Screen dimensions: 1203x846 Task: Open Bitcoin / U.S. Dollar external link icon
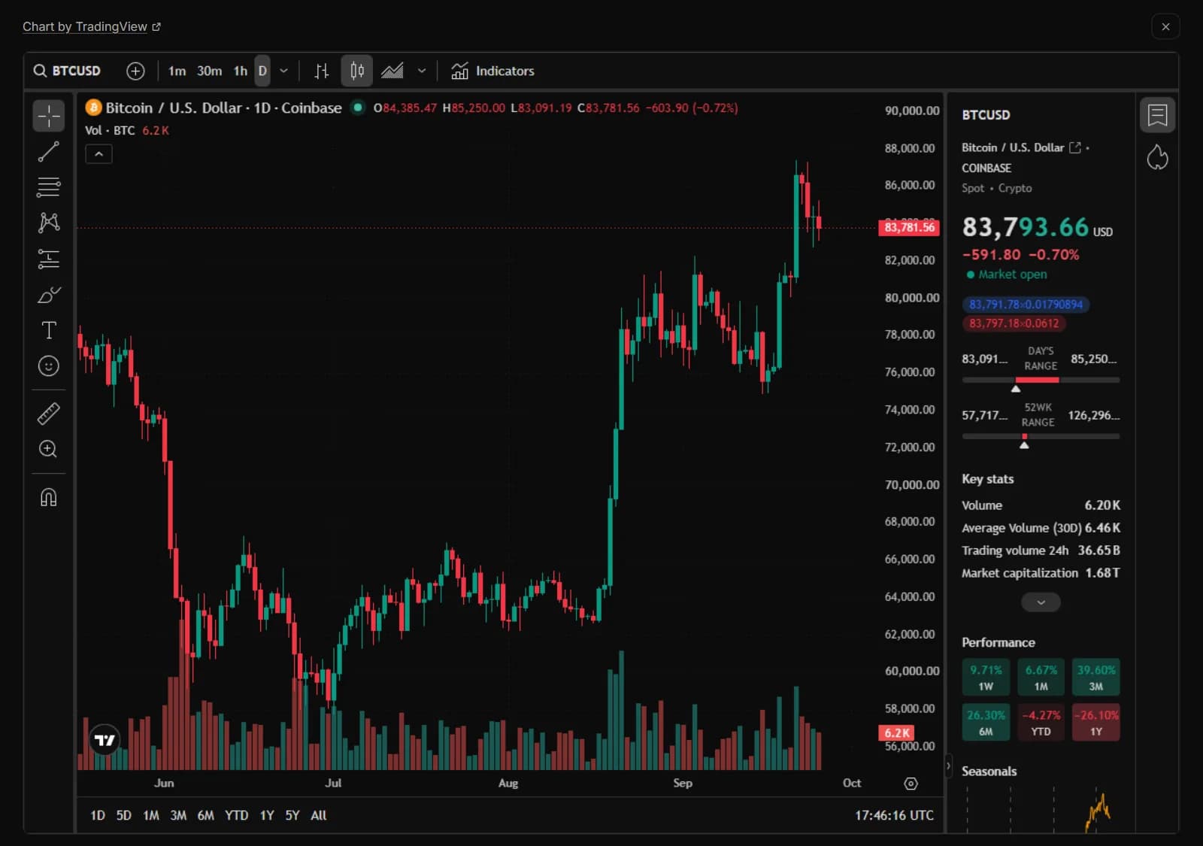(1075, 147)
